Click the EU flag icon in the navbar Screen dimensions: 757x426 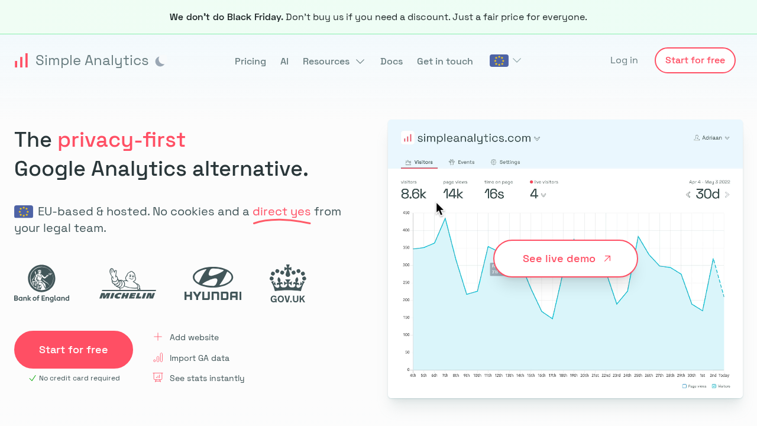coord(499,60)
